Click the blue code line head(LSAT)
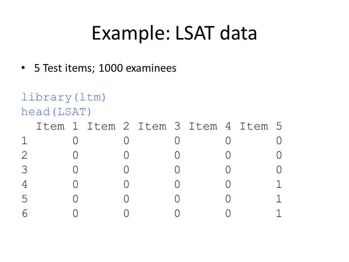 tap(56, 112)
